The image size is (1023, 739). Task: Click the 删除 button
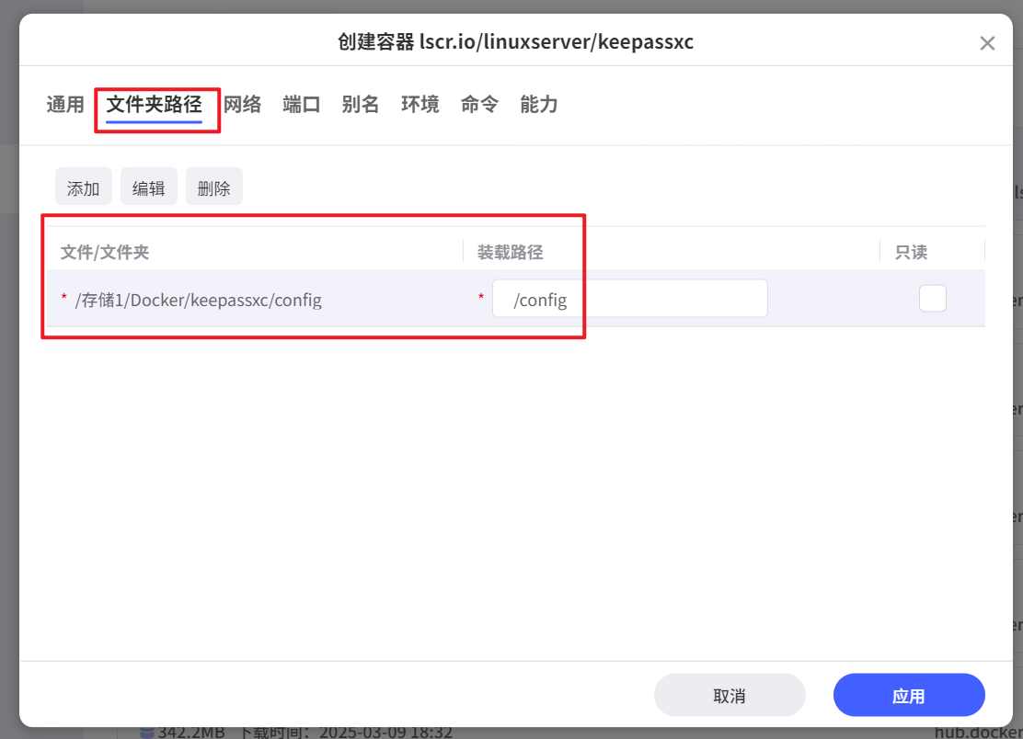[214, 188]
